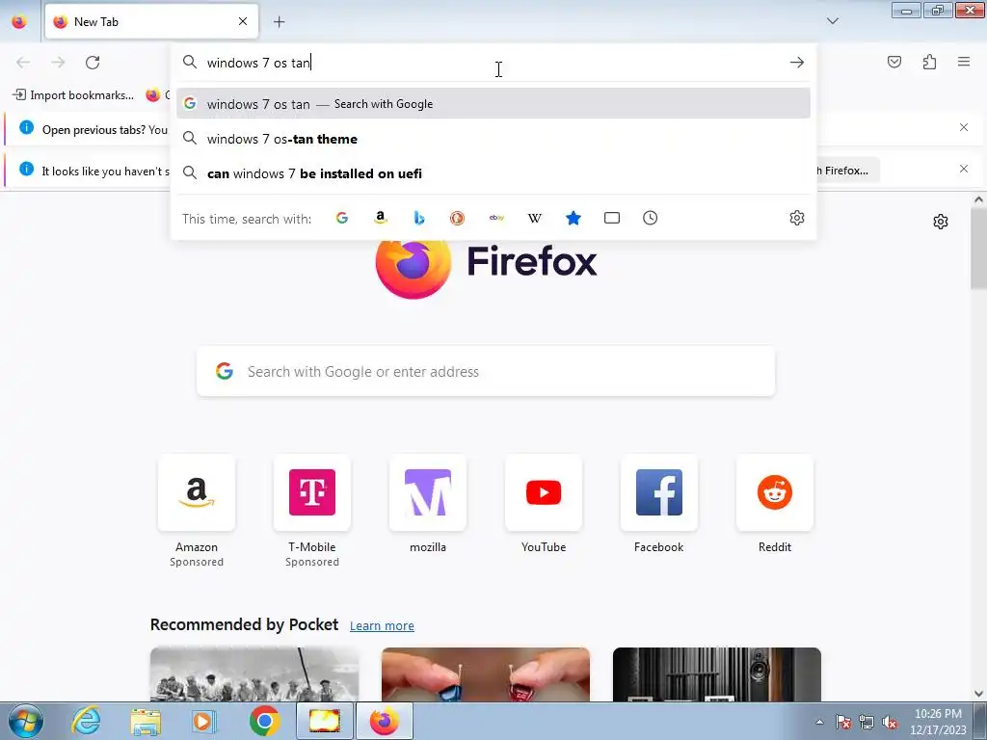Launch Google Chrome from taskbar
The width and height of the screenshot is (987, 740).
coord(264,721)
